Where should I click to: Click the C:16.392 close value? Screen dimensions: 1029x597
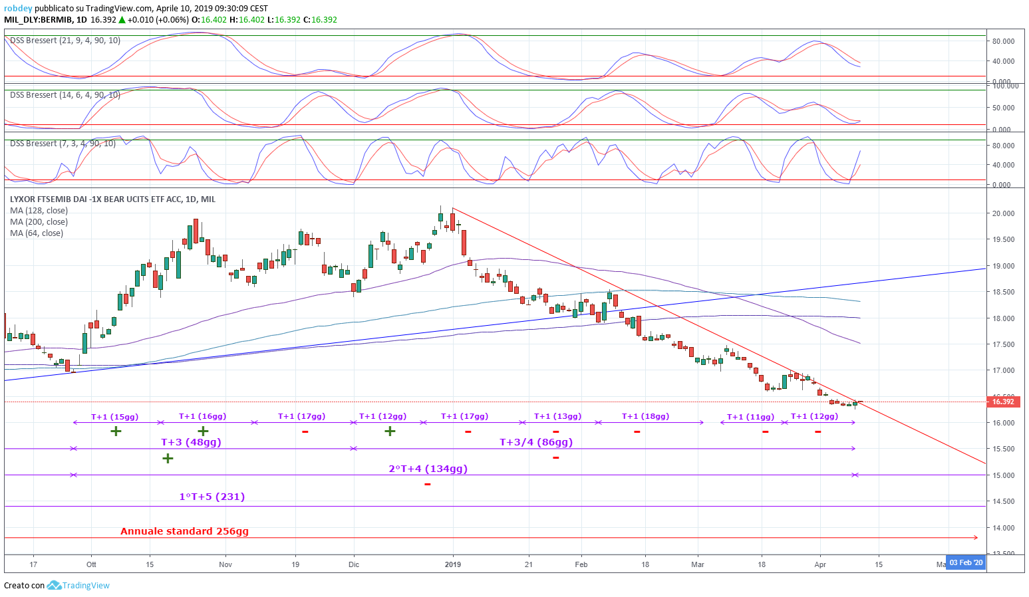[x=320, y=20]
